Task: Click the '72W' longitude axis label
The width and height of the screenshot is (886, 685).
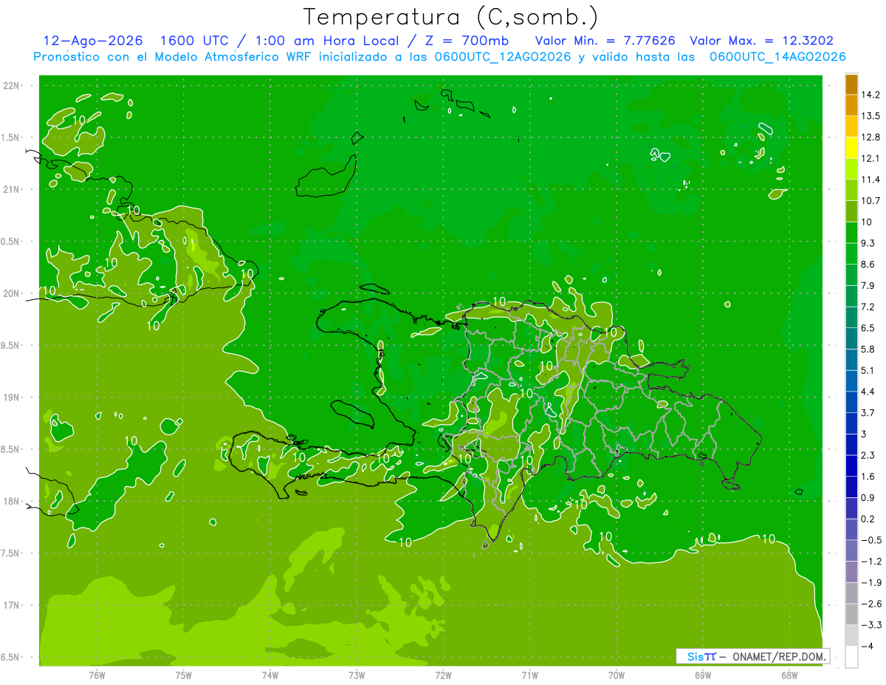Action: pos(443,675)
